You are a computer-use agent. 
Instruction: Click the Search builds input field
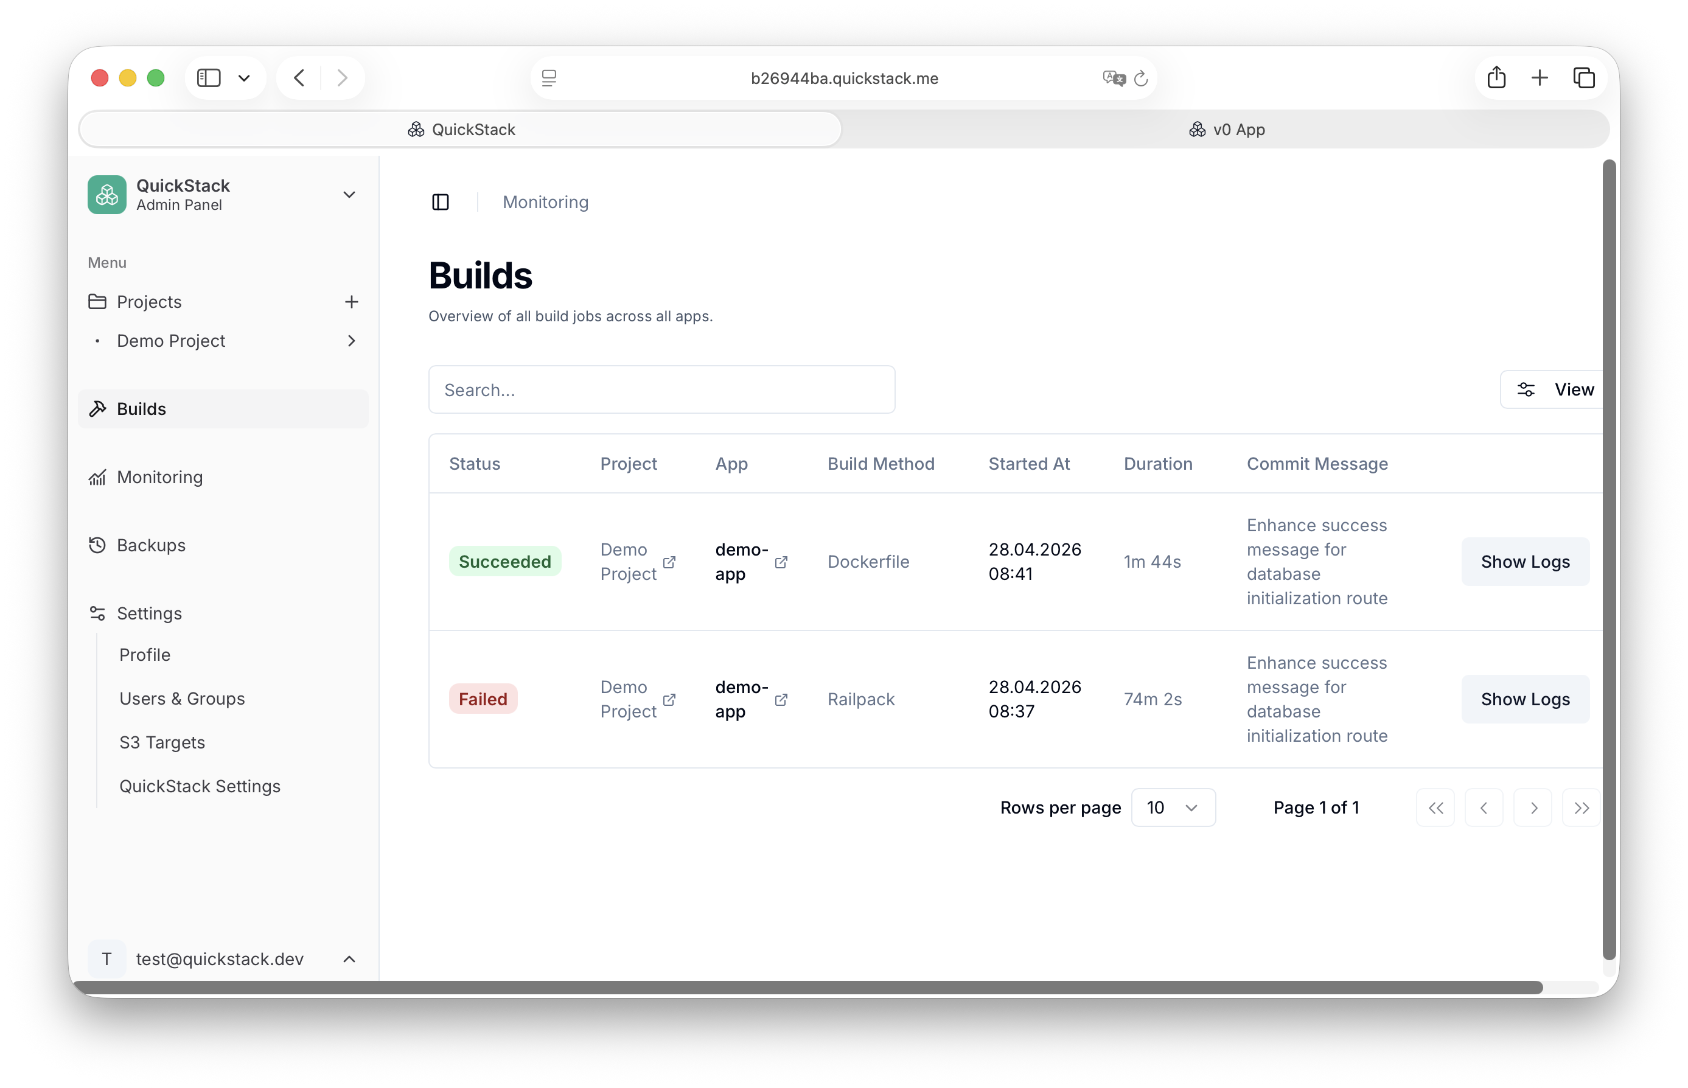661,390
